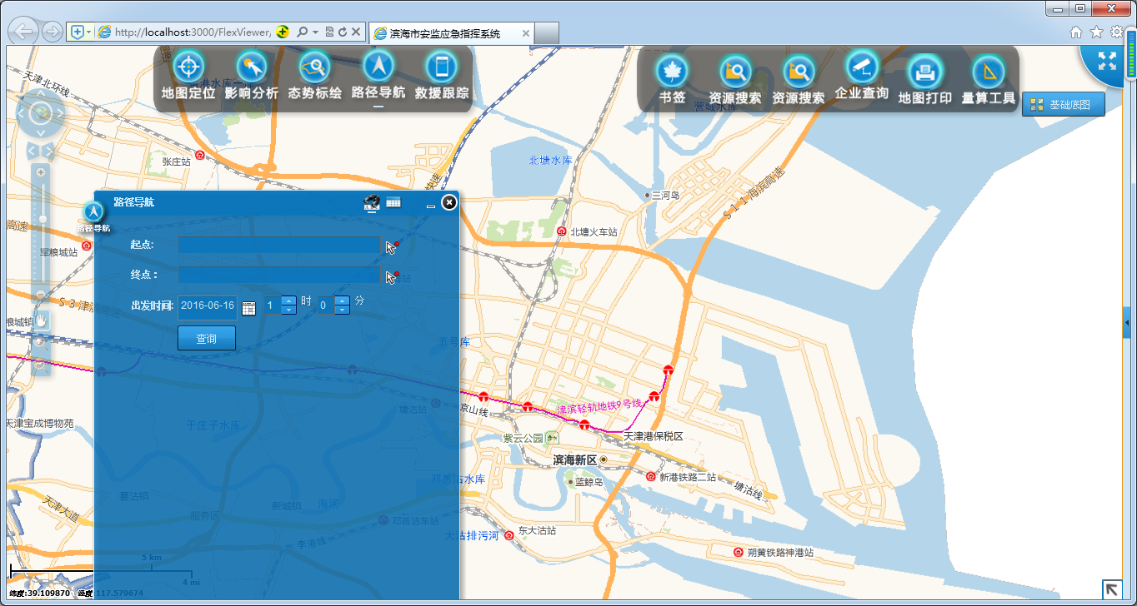Click the plus zoom-in button above the slider
Viewport: 1137px width, 606px height.
[41, 171]
